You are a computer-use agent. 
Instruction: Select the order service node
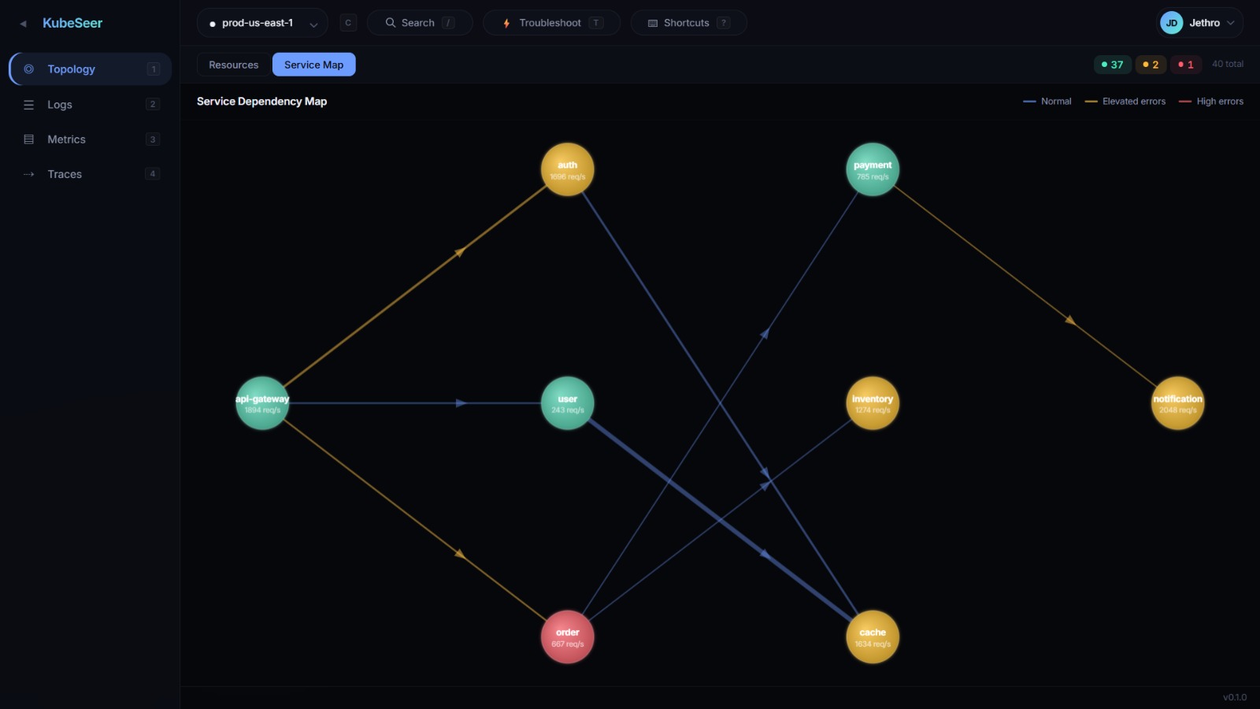click(567, 637)
